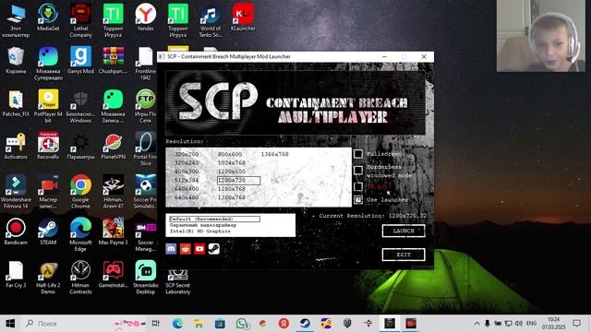The width and height of the screenshot is (591, 332).
Task: Open Garrys Mod desktop icon
Action: pyautogui.click(x=80, y=60)
